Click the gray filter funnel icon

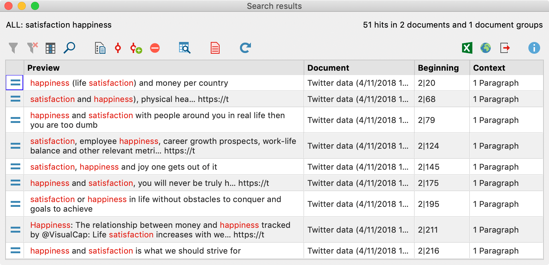pyautogui.click(x=13, y=48)
